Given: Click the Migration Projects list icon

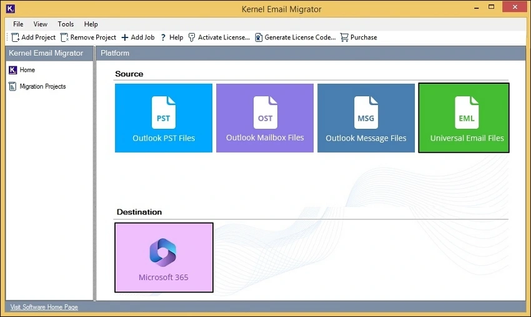Looking at the screenshot, I should [x=12, y=86].
